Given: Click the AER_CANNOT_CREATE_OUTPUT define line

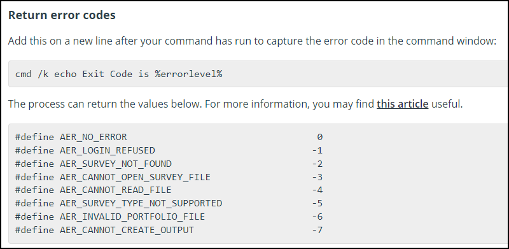Looking at the screenshot, I should coord(169,230).
